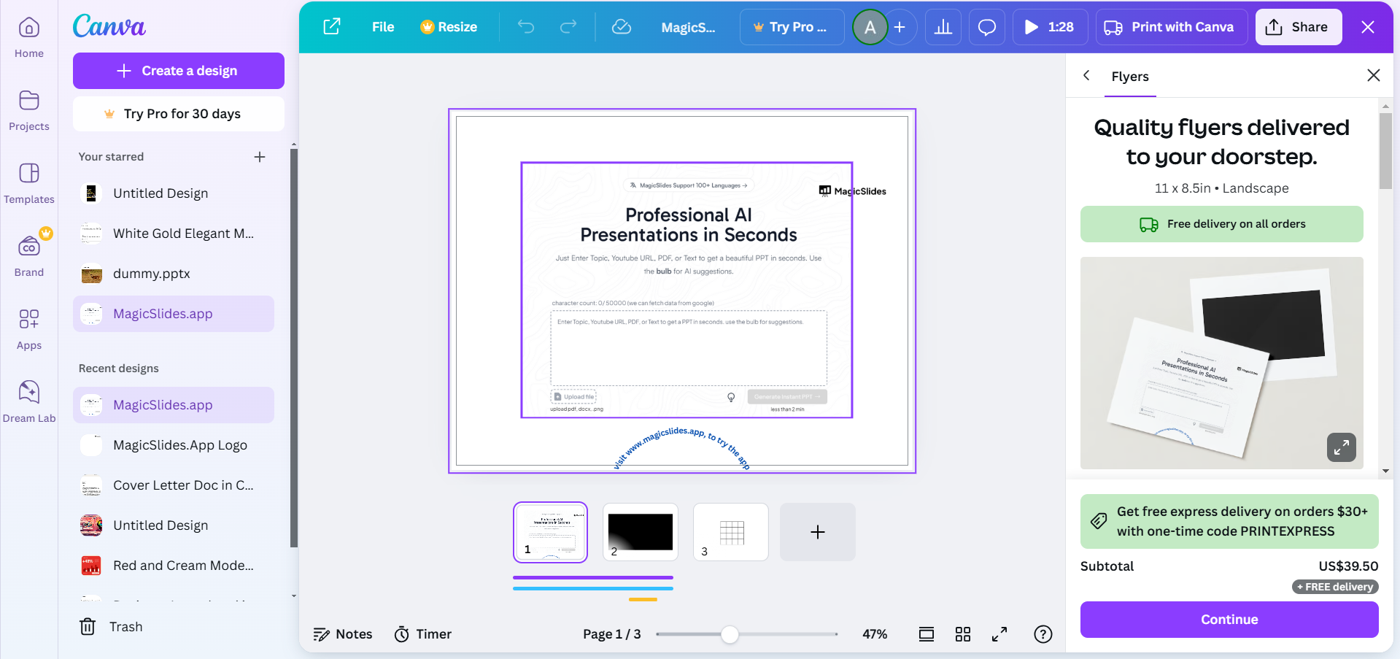Screen dimensions: 1400x659
Task: Click the user avatar A
Action: [x=870, y=27]
